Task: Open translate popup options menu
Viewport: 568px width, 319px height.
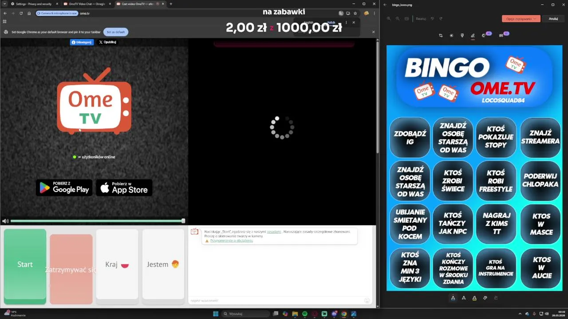Action: 347,22
